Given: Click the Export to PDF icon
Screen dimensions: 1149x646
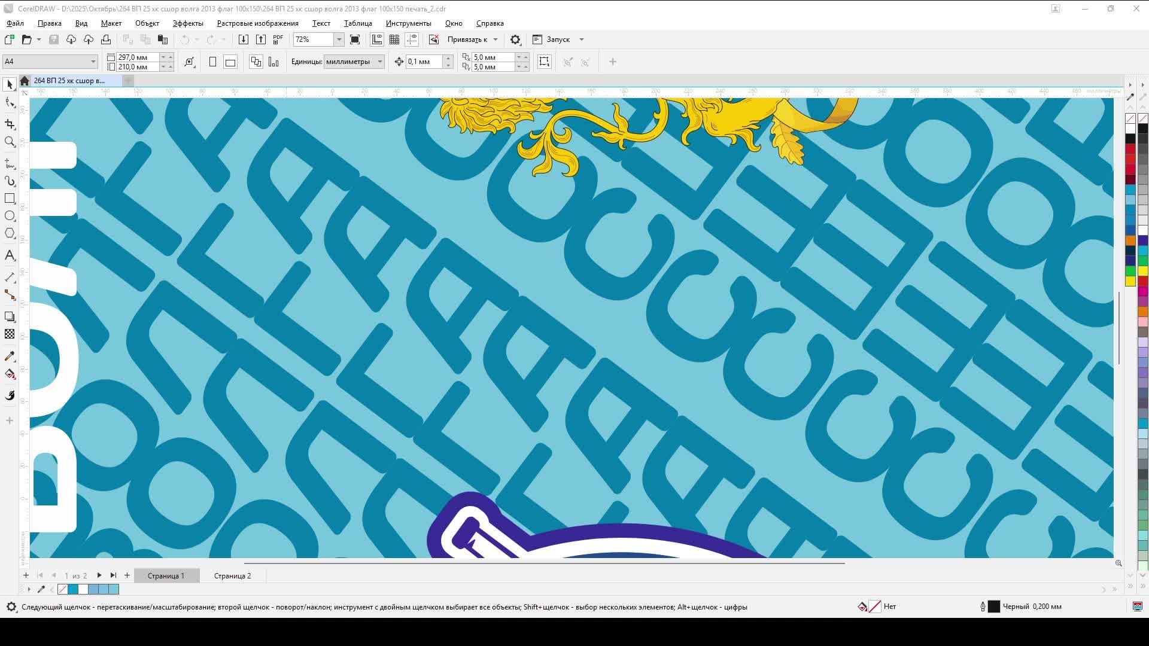Looking at the screenshot, I should [278, 39].
